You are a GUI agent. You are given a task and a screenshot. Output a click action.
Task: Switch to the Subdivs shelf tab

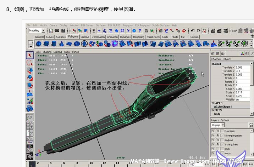point(85,37)
